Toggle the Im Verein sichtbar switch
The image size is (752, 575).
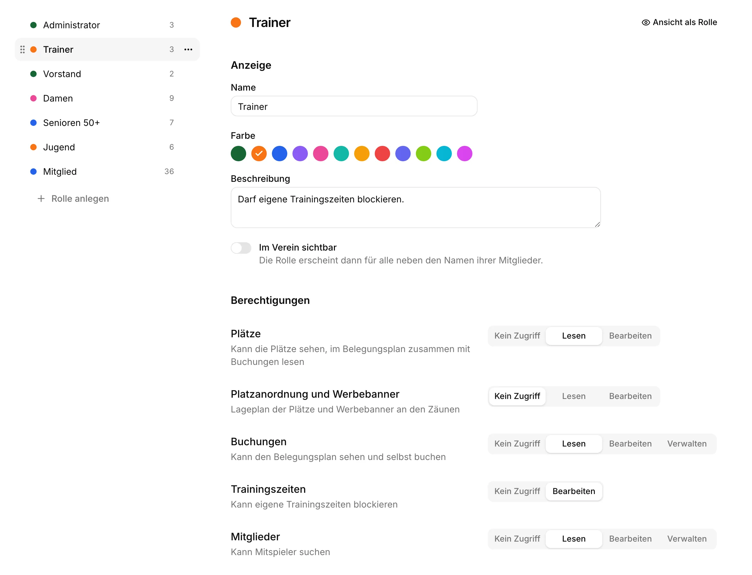pos(241,247)
